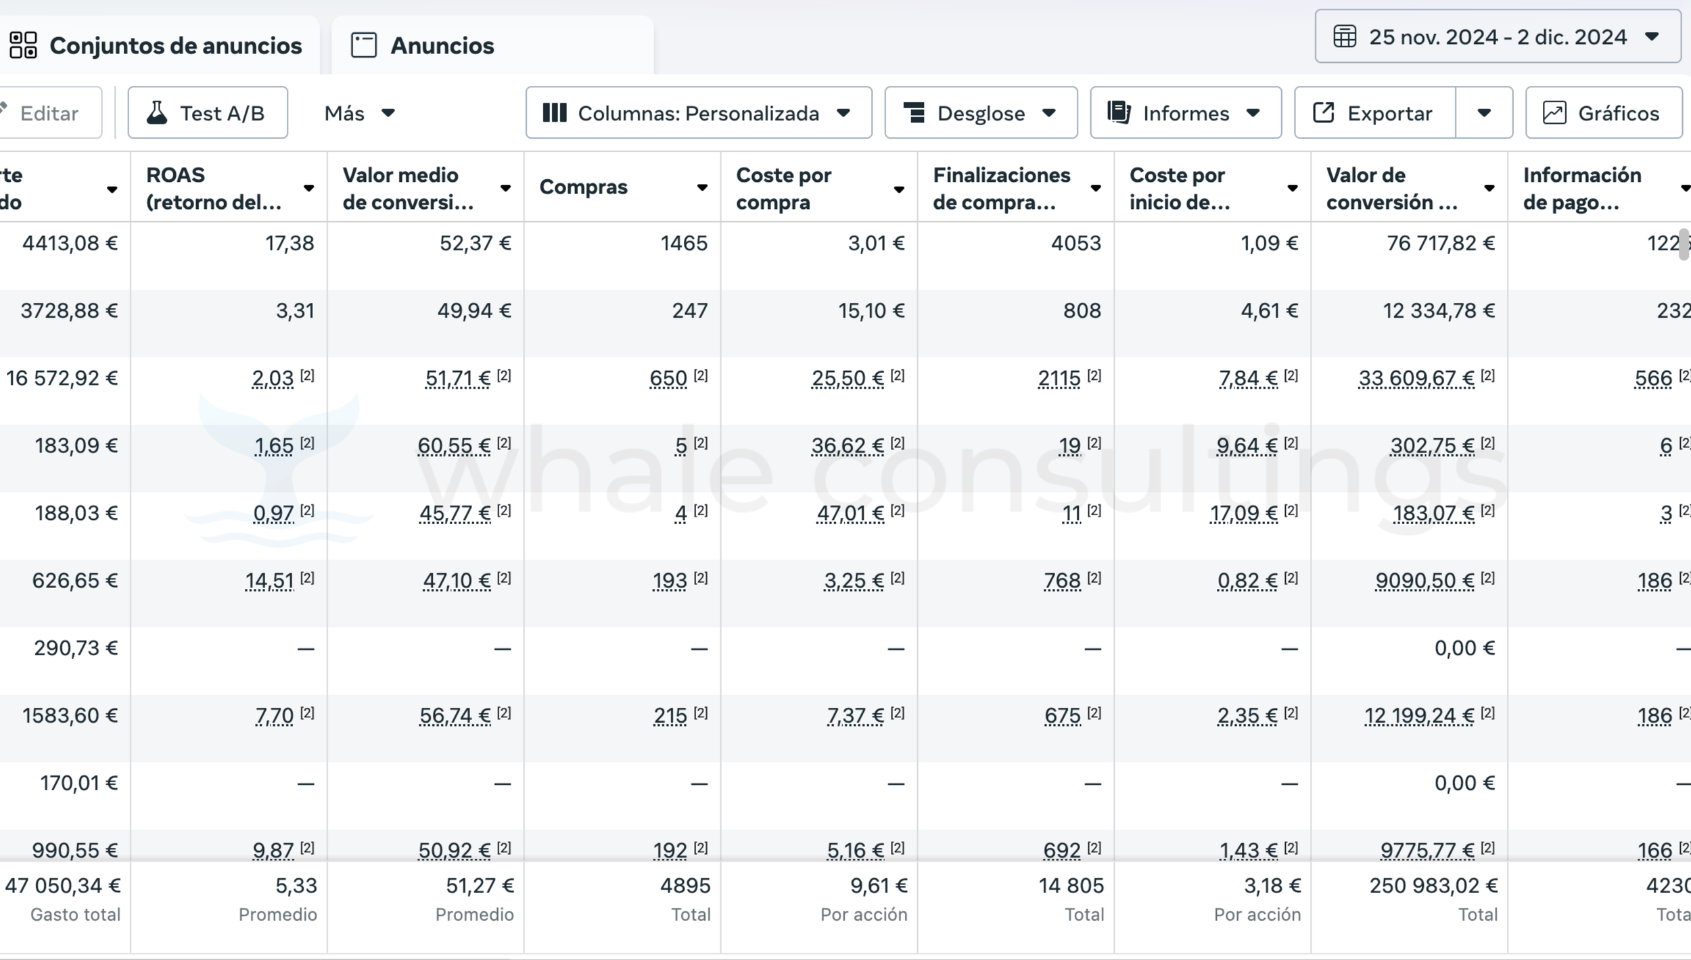This screenshot has height=960, width=1691.
Task: Click the underlined 650 purchases value
Action: 668,379
